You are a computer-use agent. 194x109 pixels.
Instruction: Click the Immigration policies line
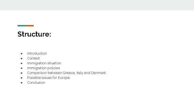[43, 68]
